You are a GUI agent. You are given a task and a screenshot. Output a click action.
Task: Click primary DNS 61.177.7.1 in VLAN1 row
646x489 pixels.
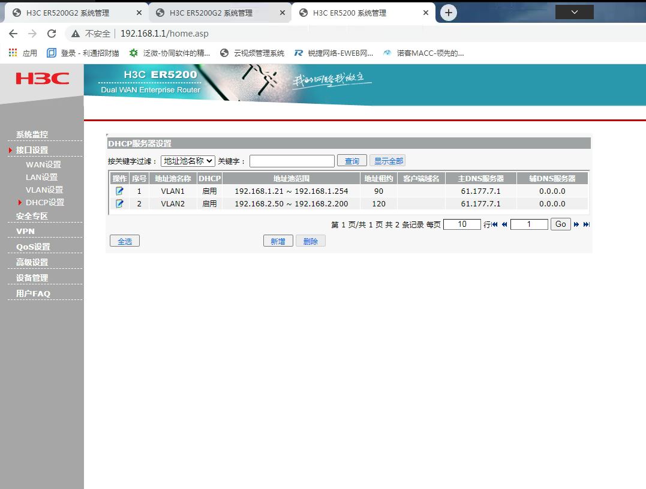[x=481, y=191]
